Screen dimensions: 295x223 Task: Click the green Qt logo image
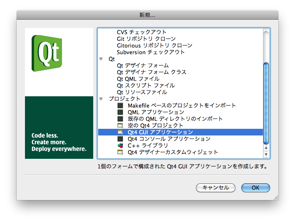[47, 54]
